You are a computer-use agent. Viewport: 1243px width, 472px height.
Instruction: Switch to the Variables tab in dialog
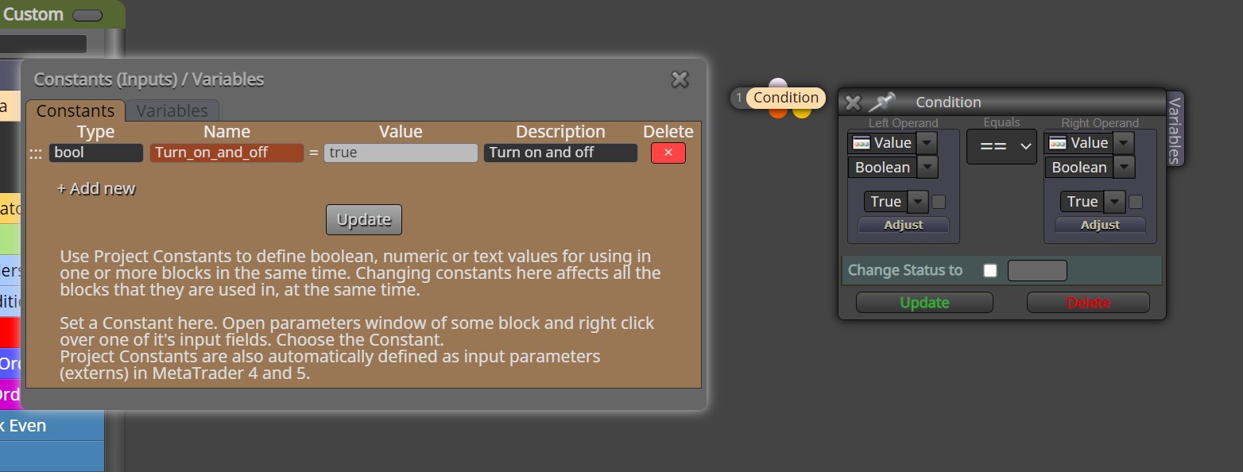click(x=172, y=110)
